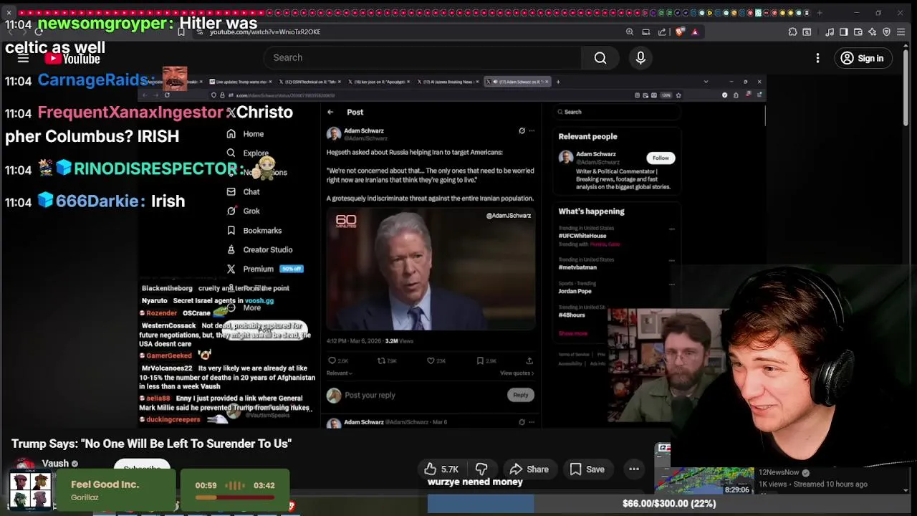Focus the YouTube search box
Screen dimensions: 917x516
click(x=423, y=58)
